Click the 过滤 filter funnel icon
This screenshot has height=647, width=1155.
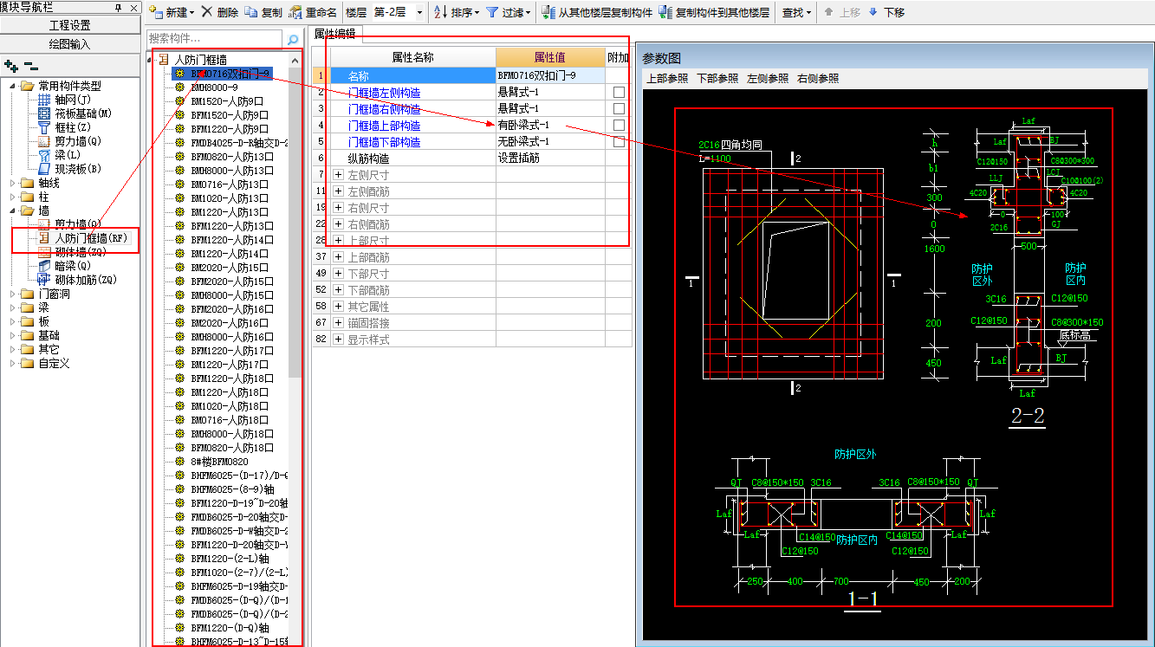pos(491,12)
